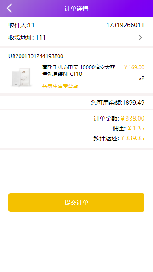Tap the 收件人:11 recipient label
Screen dimensions: 153x272
point(21,25)
